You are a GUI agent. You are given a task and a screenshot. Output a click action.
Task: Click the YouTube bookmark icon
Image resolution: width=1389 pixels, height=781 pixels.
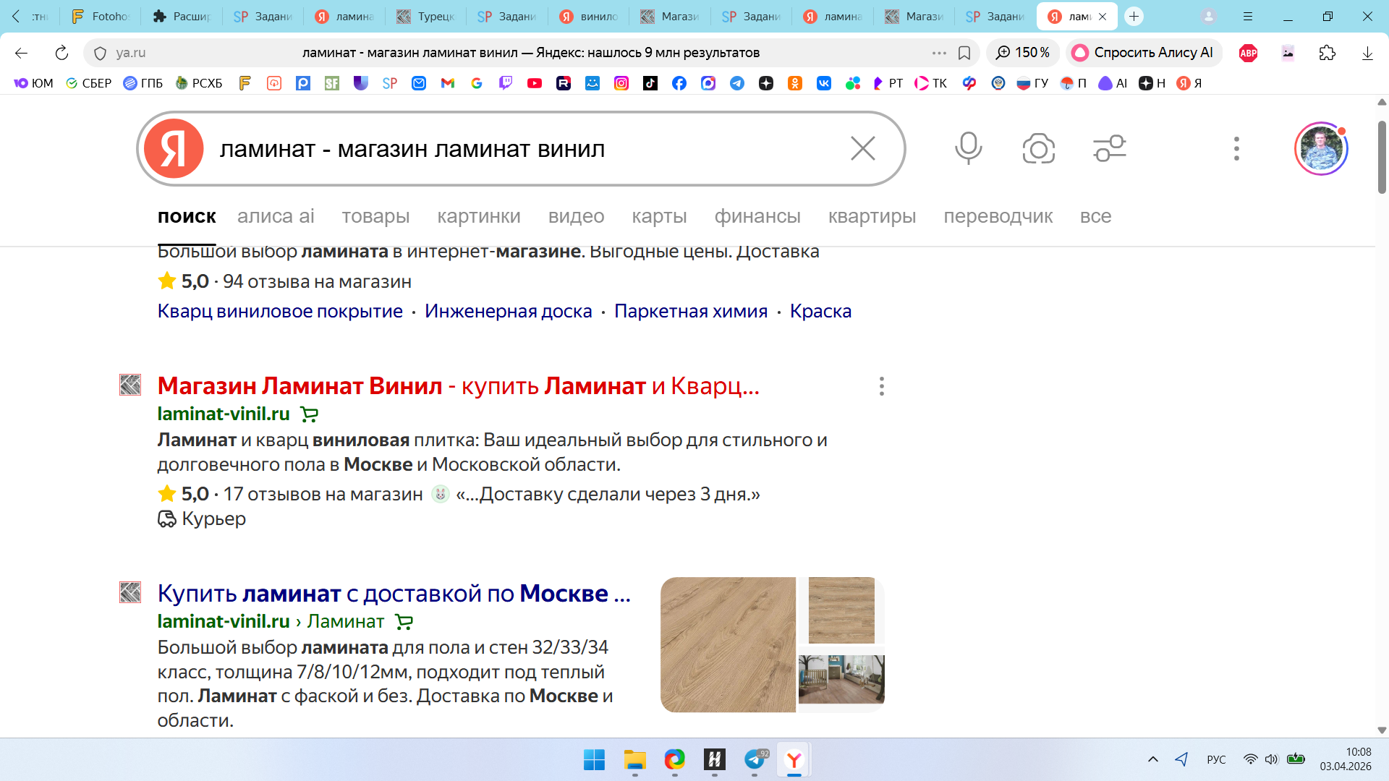point(535,83)
